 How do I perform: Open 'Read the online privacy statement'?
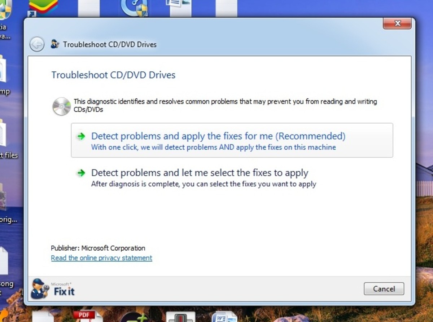click(x=101, y=258)
